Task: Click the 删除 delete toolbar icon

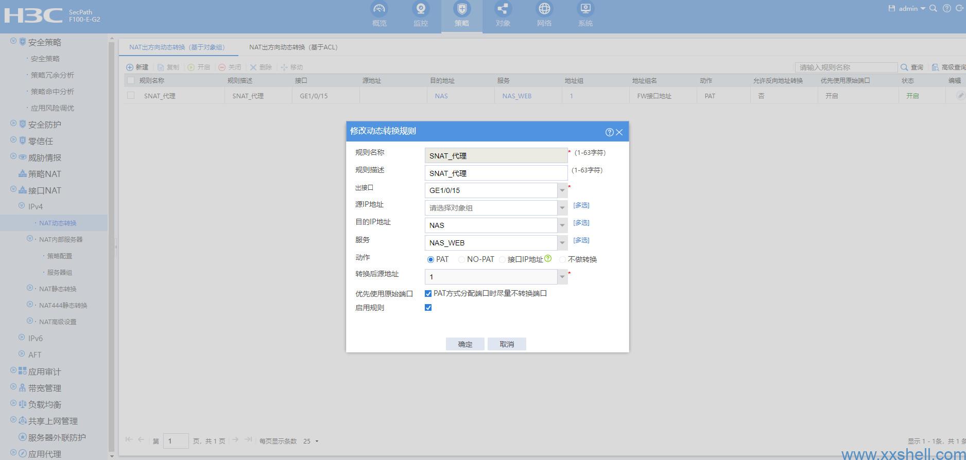Action: point(253,67)
